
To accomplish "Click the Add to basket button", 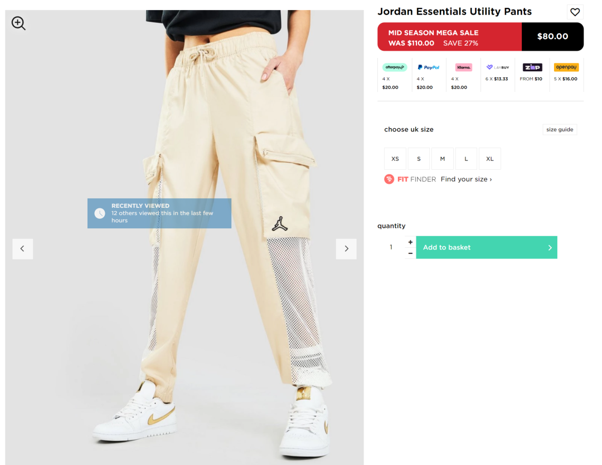I will (x=487, y=247).
